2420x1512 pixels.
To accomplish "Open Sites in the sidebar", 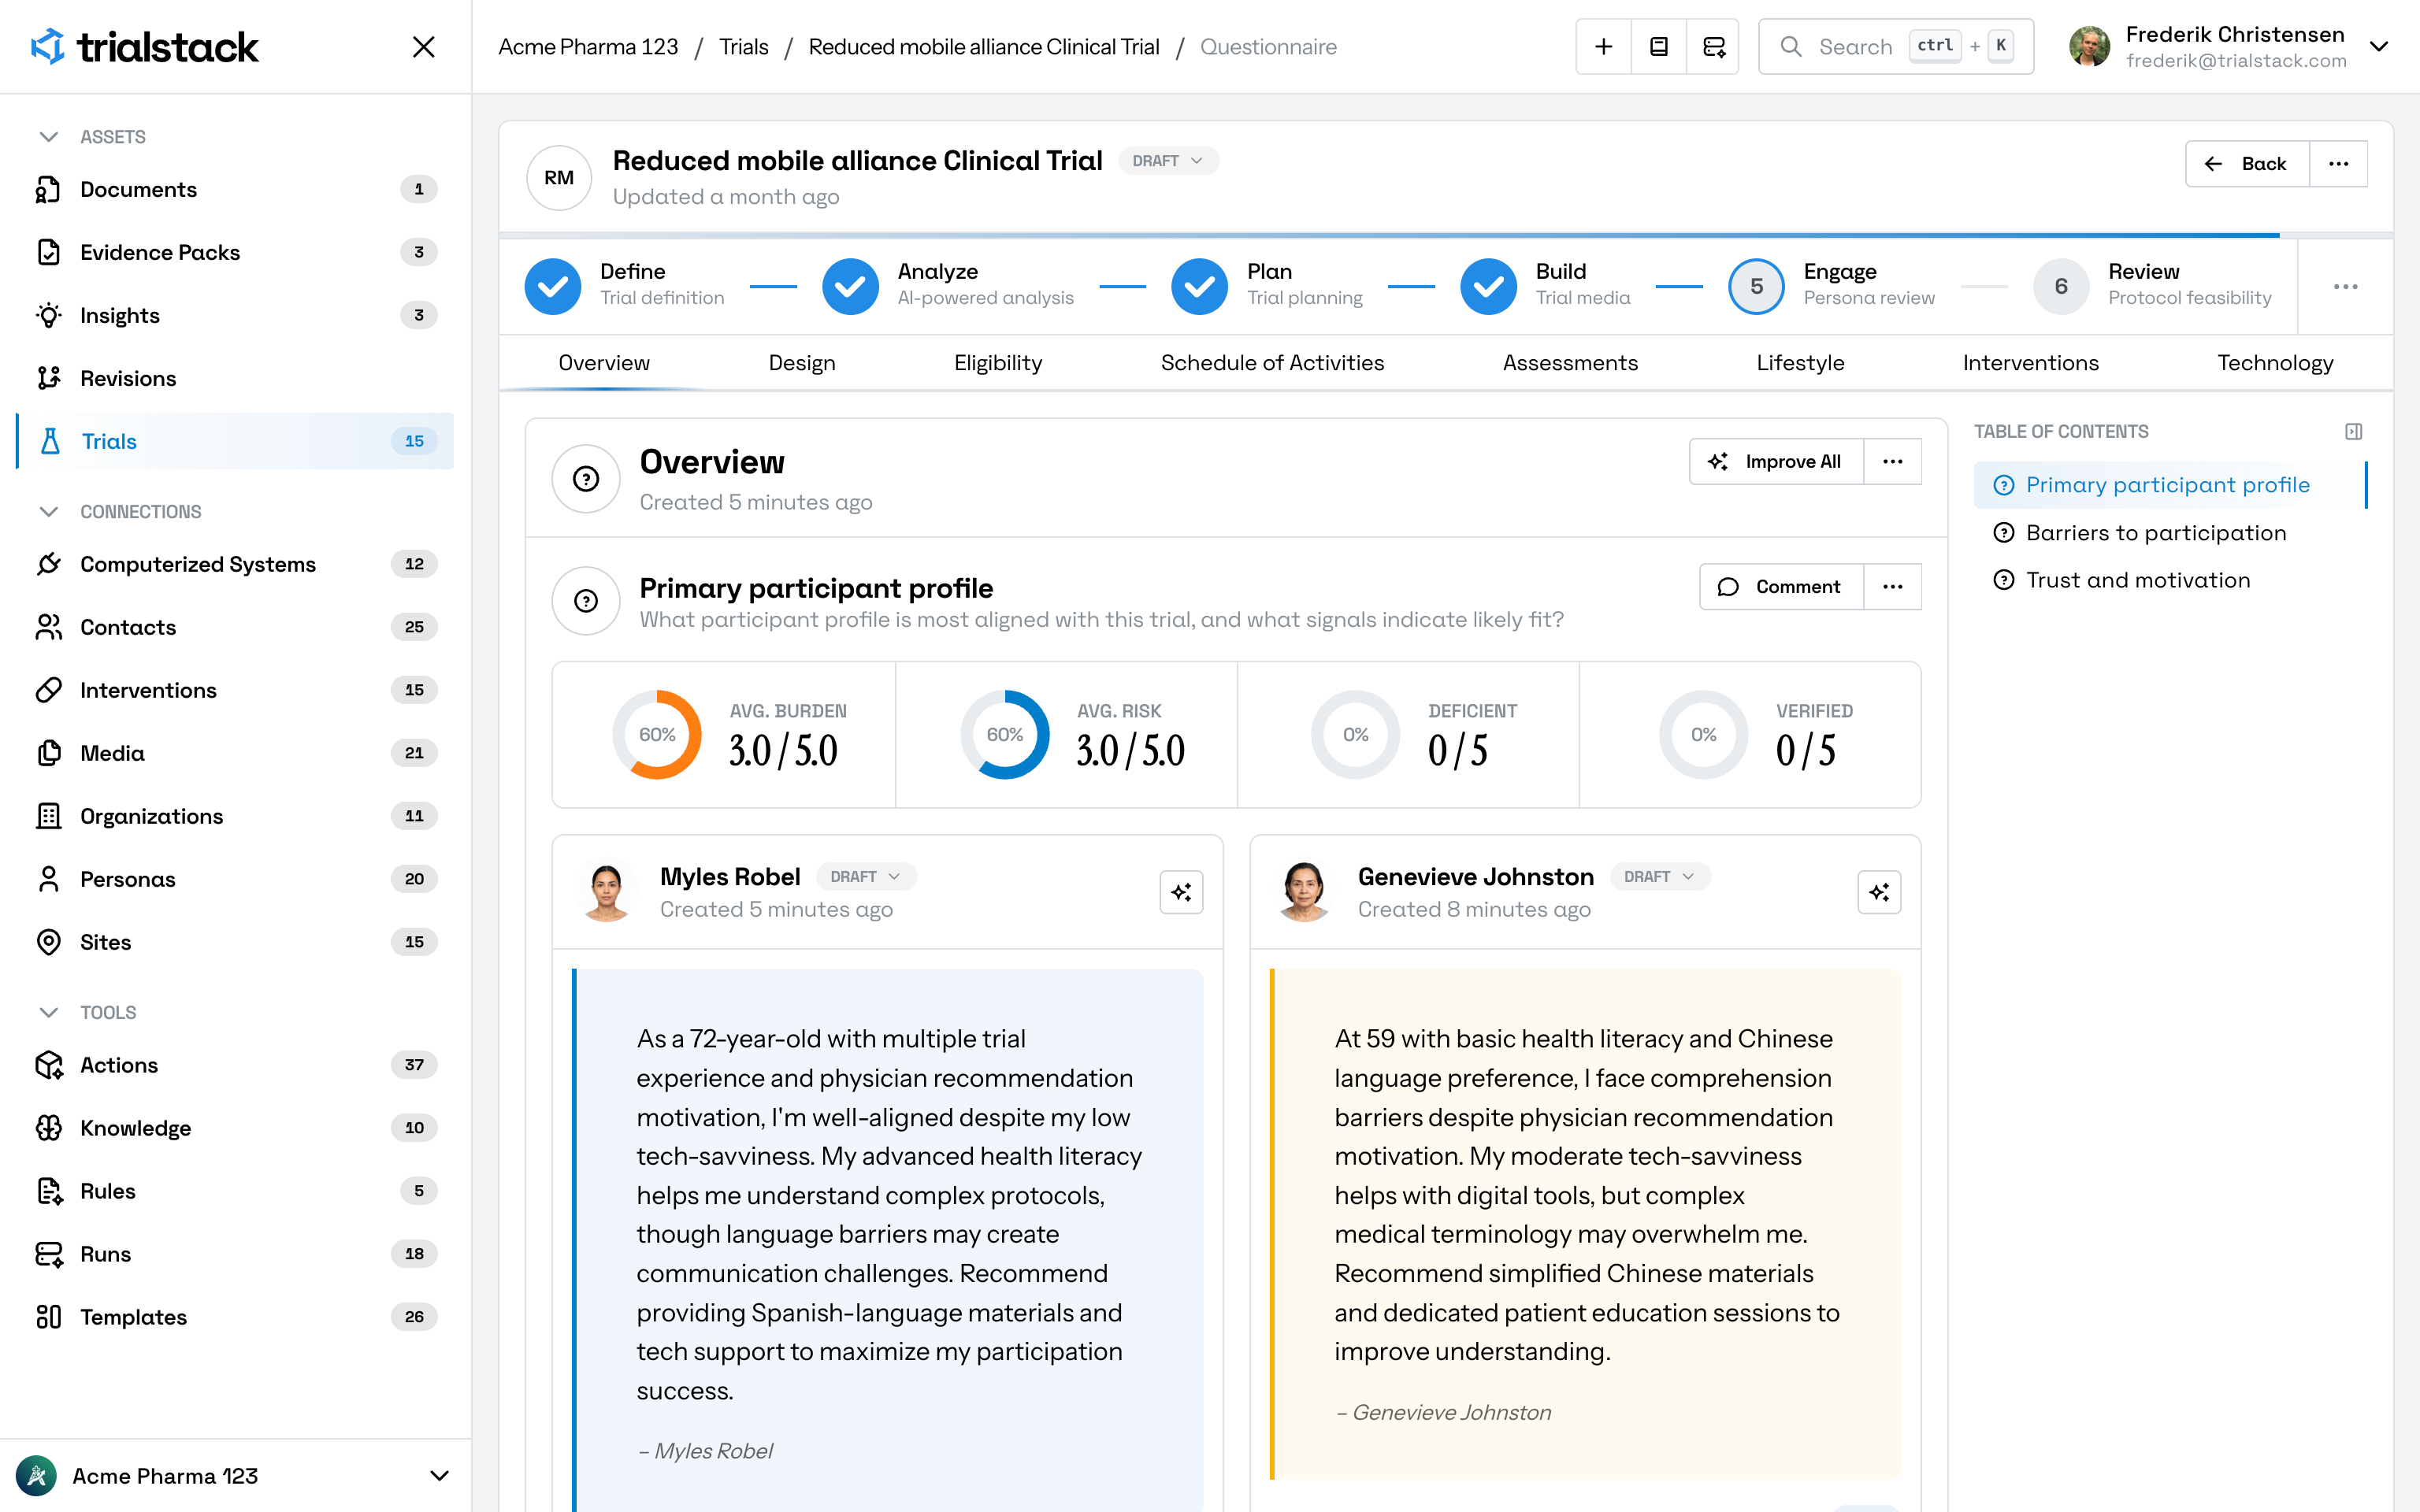I will 235,942.
